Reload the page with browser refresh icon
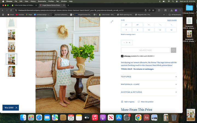This screenshot has height=123, width=197. [11, 10]
